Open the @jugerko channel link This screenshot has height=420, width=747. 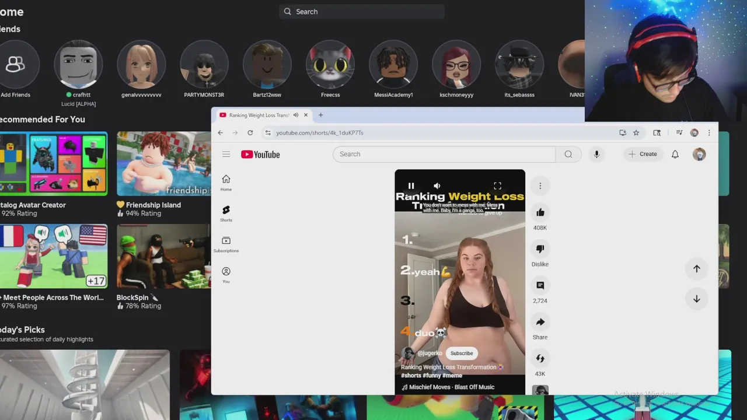click(x=430, y=353)
